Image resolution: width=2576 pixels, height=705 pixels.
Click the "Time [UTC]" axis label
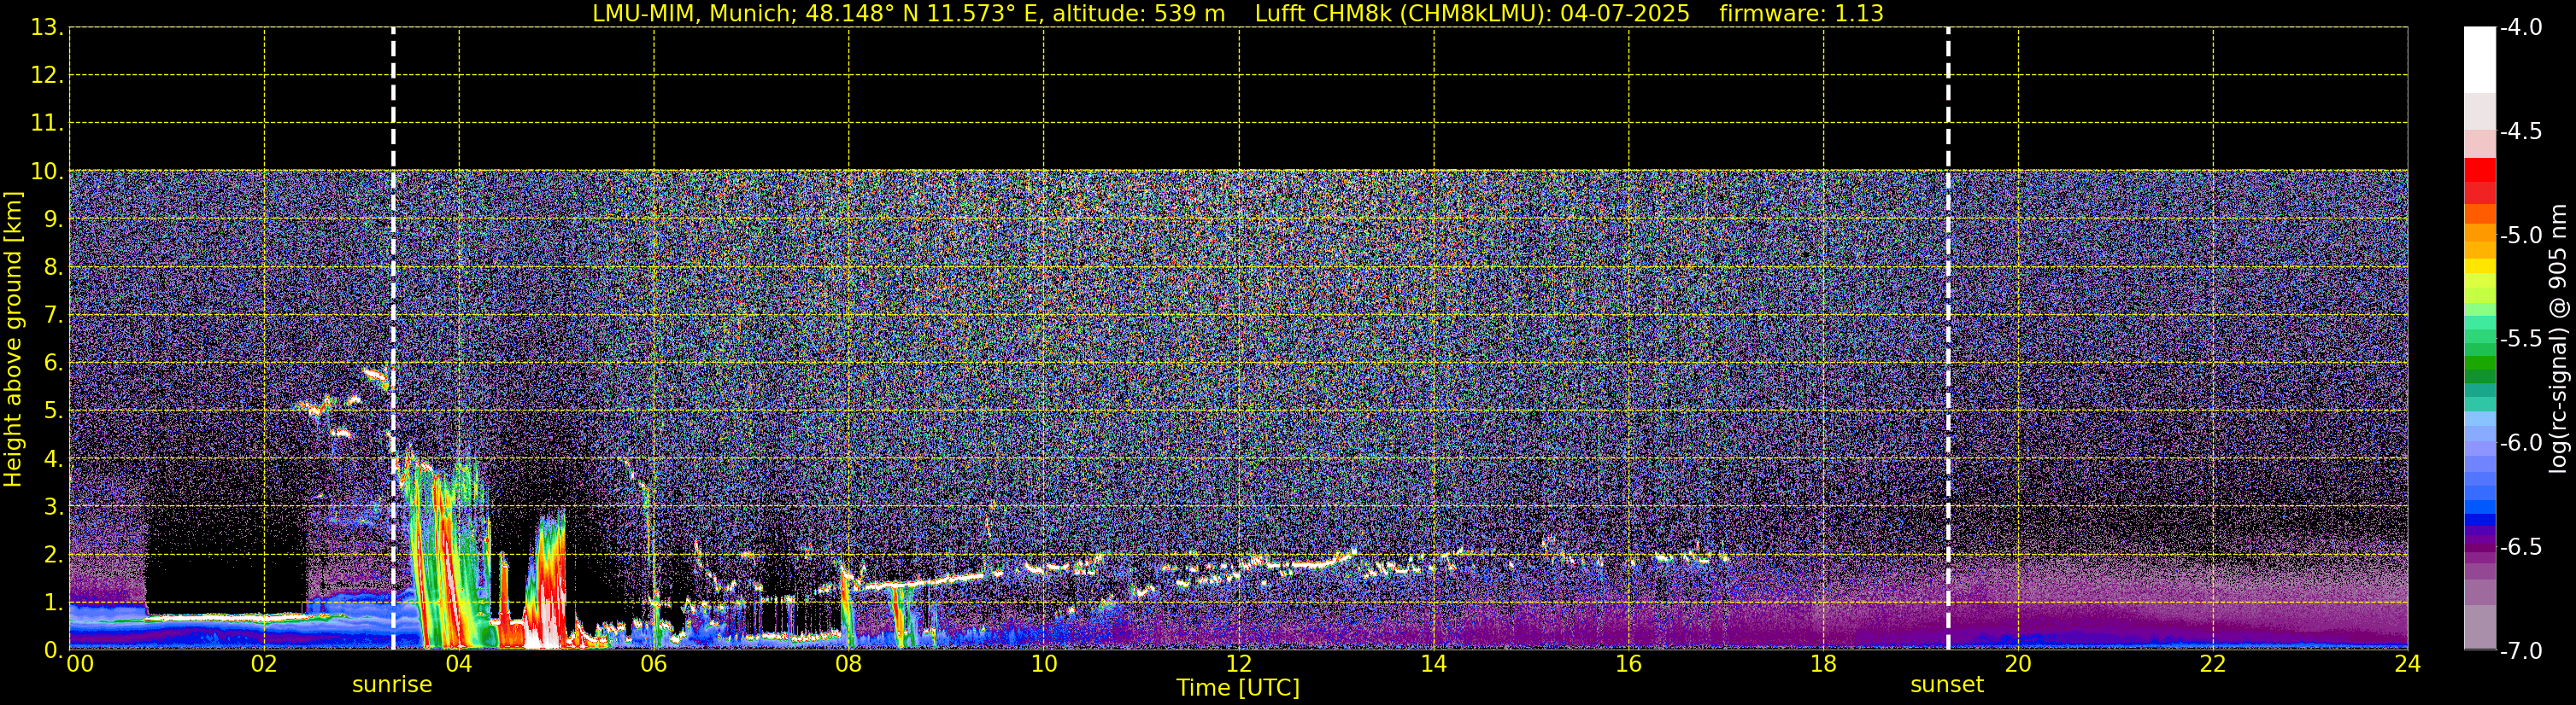(x=1238, y=688)
